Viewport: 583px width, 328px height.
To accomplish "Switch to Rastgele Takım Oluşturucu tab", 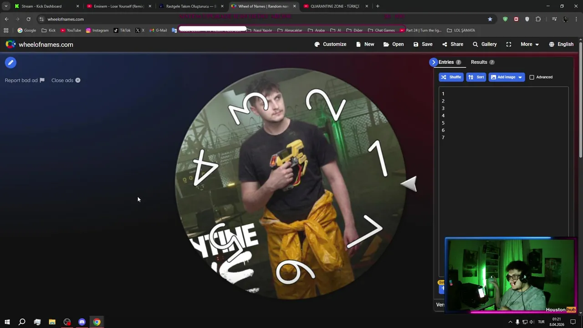I will pos(191,6).
